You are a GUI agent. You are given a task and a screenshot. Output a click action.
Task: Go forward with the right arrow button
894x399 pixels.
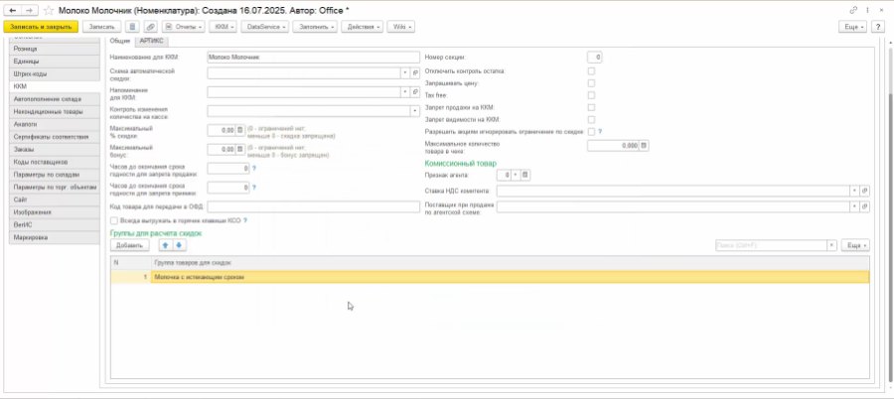(30, 10)
